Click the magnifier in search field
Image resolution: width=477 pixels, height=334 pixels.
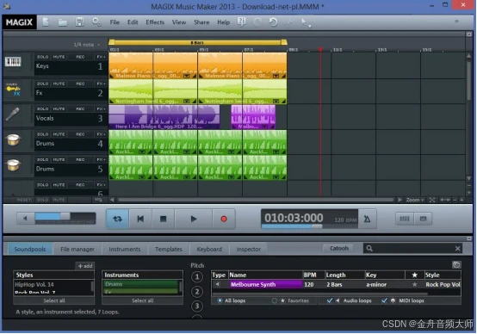click(369, 249)
